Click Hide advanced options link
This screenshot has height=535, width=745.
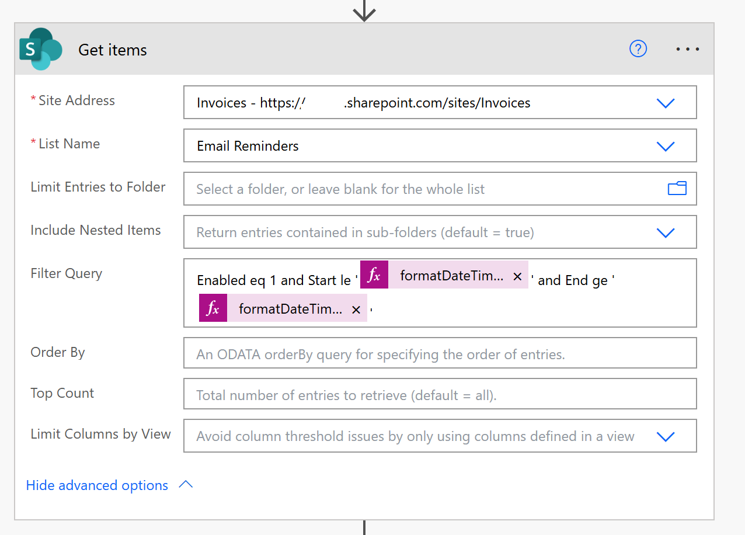point(97,485)
